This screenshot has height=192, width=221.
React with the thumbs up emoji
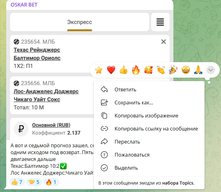point(124,70)
